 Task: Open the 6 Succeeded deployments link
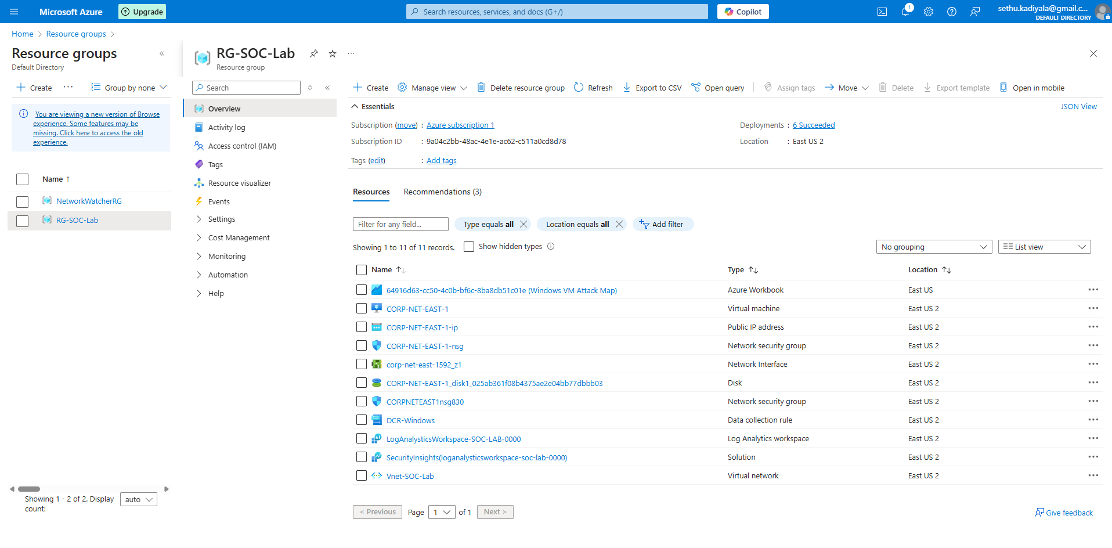point(814,125)
